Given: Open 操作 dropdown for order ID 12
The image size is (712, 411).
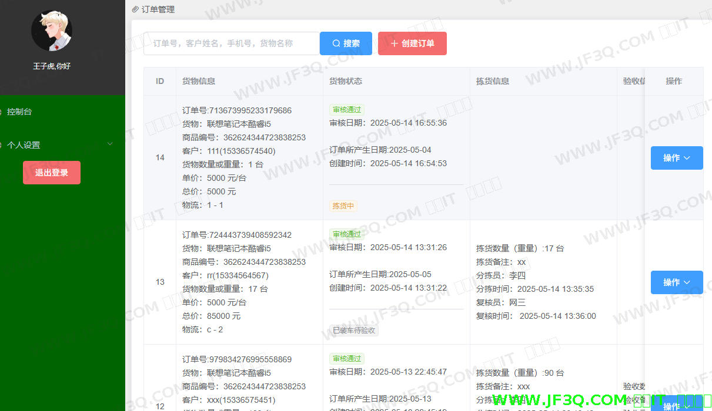Looking at the screenshot, I should (676, 405).
